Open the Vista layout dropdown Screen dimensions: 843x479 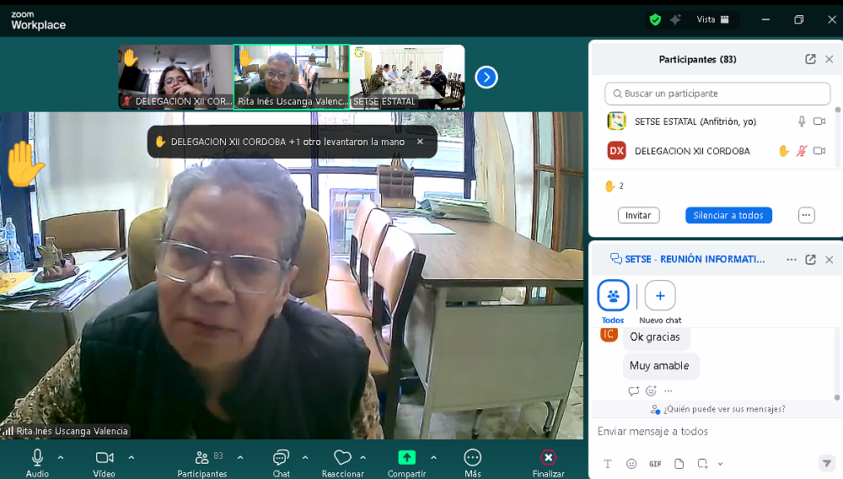click(715, 19)
